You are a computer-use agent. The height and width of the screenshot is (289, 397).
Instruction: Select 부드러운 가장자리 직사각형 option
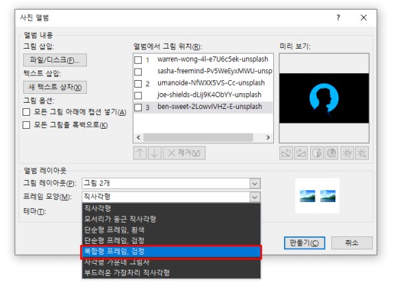pyautogui.click(x=171, y=273)
